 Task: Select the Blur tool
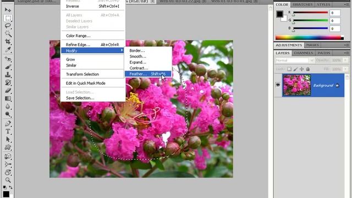click(x=8, y=106)
